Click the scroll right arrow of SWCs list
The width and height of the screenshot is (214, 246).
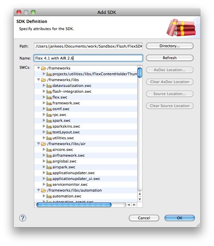pyautogui.click(x=134, y=205)
